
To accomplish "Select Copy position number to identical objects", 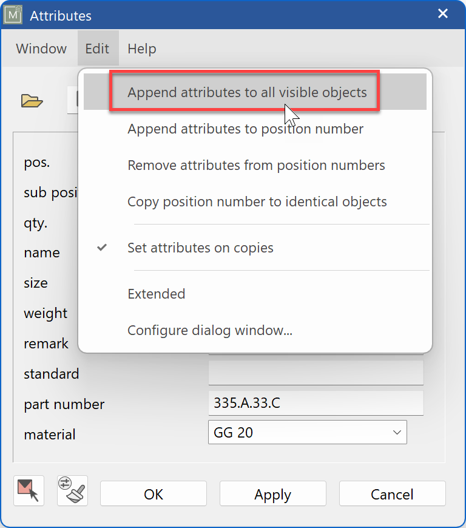I will (255, 201).
